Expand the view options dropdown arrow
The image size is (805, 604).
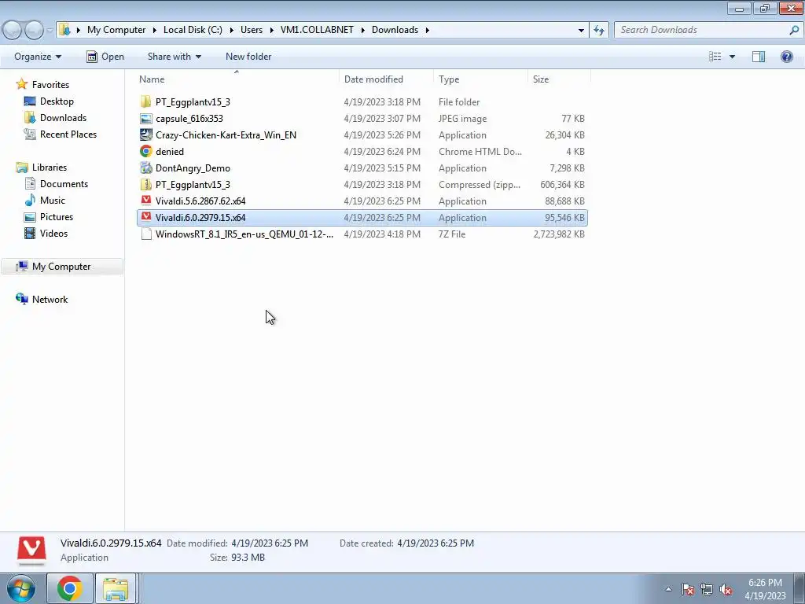point(732,57)
